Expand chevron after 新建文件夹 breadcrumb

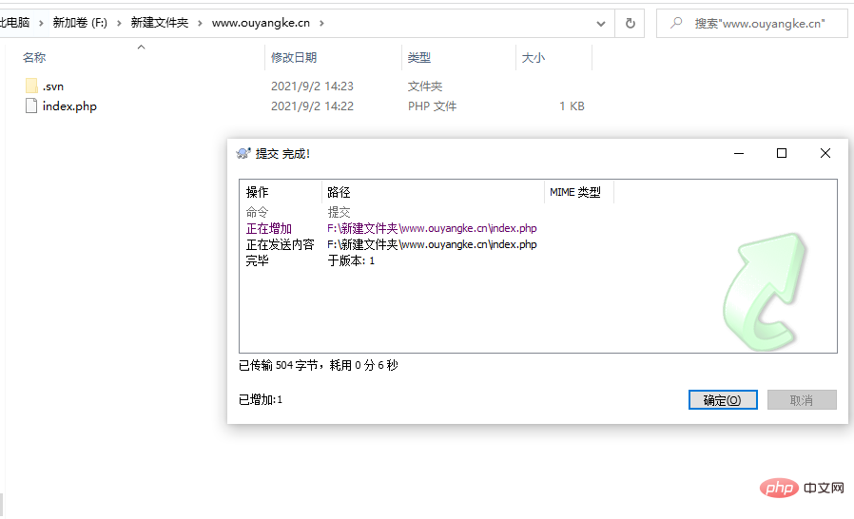[x=200, y=23]
